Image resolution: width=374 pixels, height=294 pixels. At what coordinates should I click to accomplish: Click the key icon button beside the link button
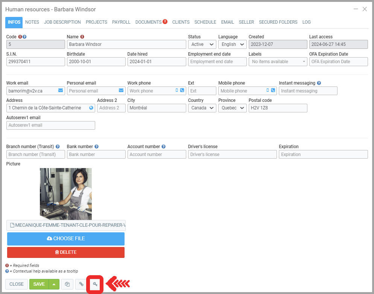(95, 284)
